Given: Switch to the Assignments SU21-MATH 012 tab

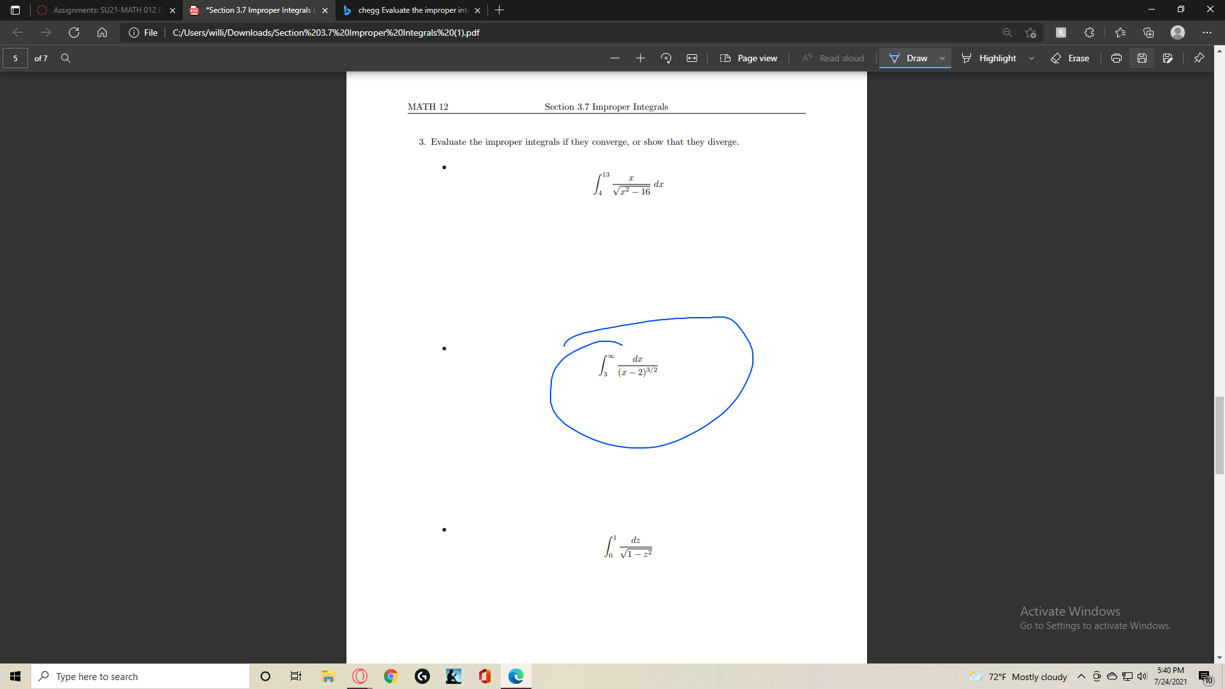Looking at the screenshot, I should 102,10.
